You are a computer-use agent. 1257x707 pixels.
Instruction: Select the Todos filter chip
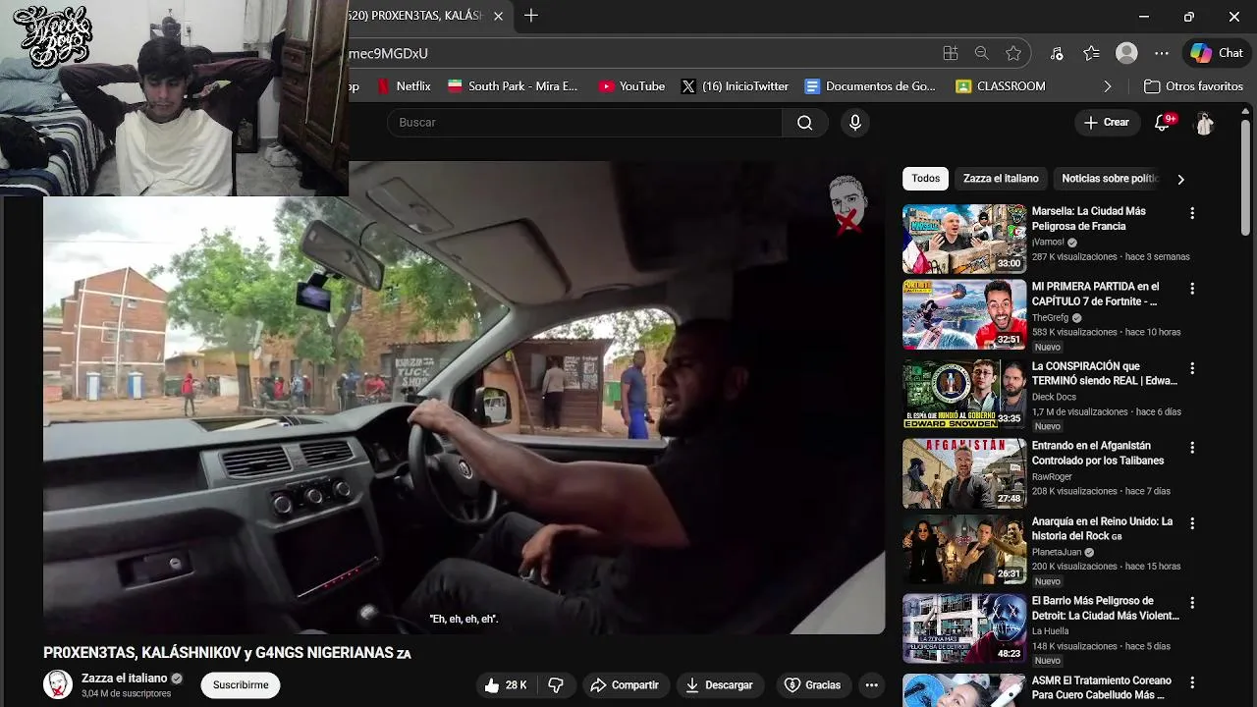pyautogui.click(x=925, y=179)
